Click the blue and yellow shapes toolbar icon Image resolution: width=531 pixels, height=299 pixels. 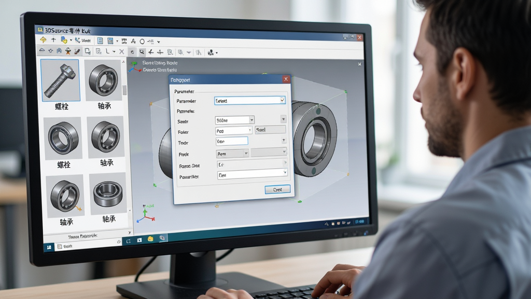click(x=64, y=40)
